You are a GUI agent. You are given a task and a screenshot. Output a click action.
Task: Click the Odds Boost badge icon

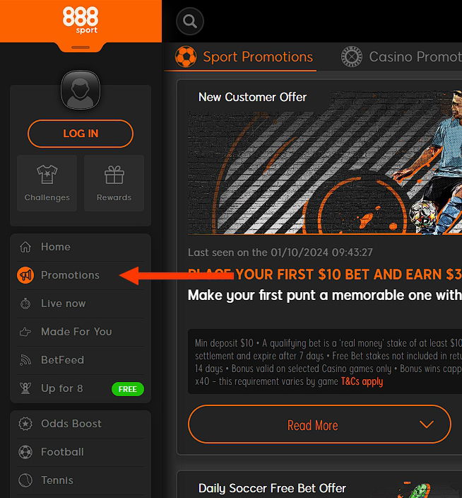[25, 424]
